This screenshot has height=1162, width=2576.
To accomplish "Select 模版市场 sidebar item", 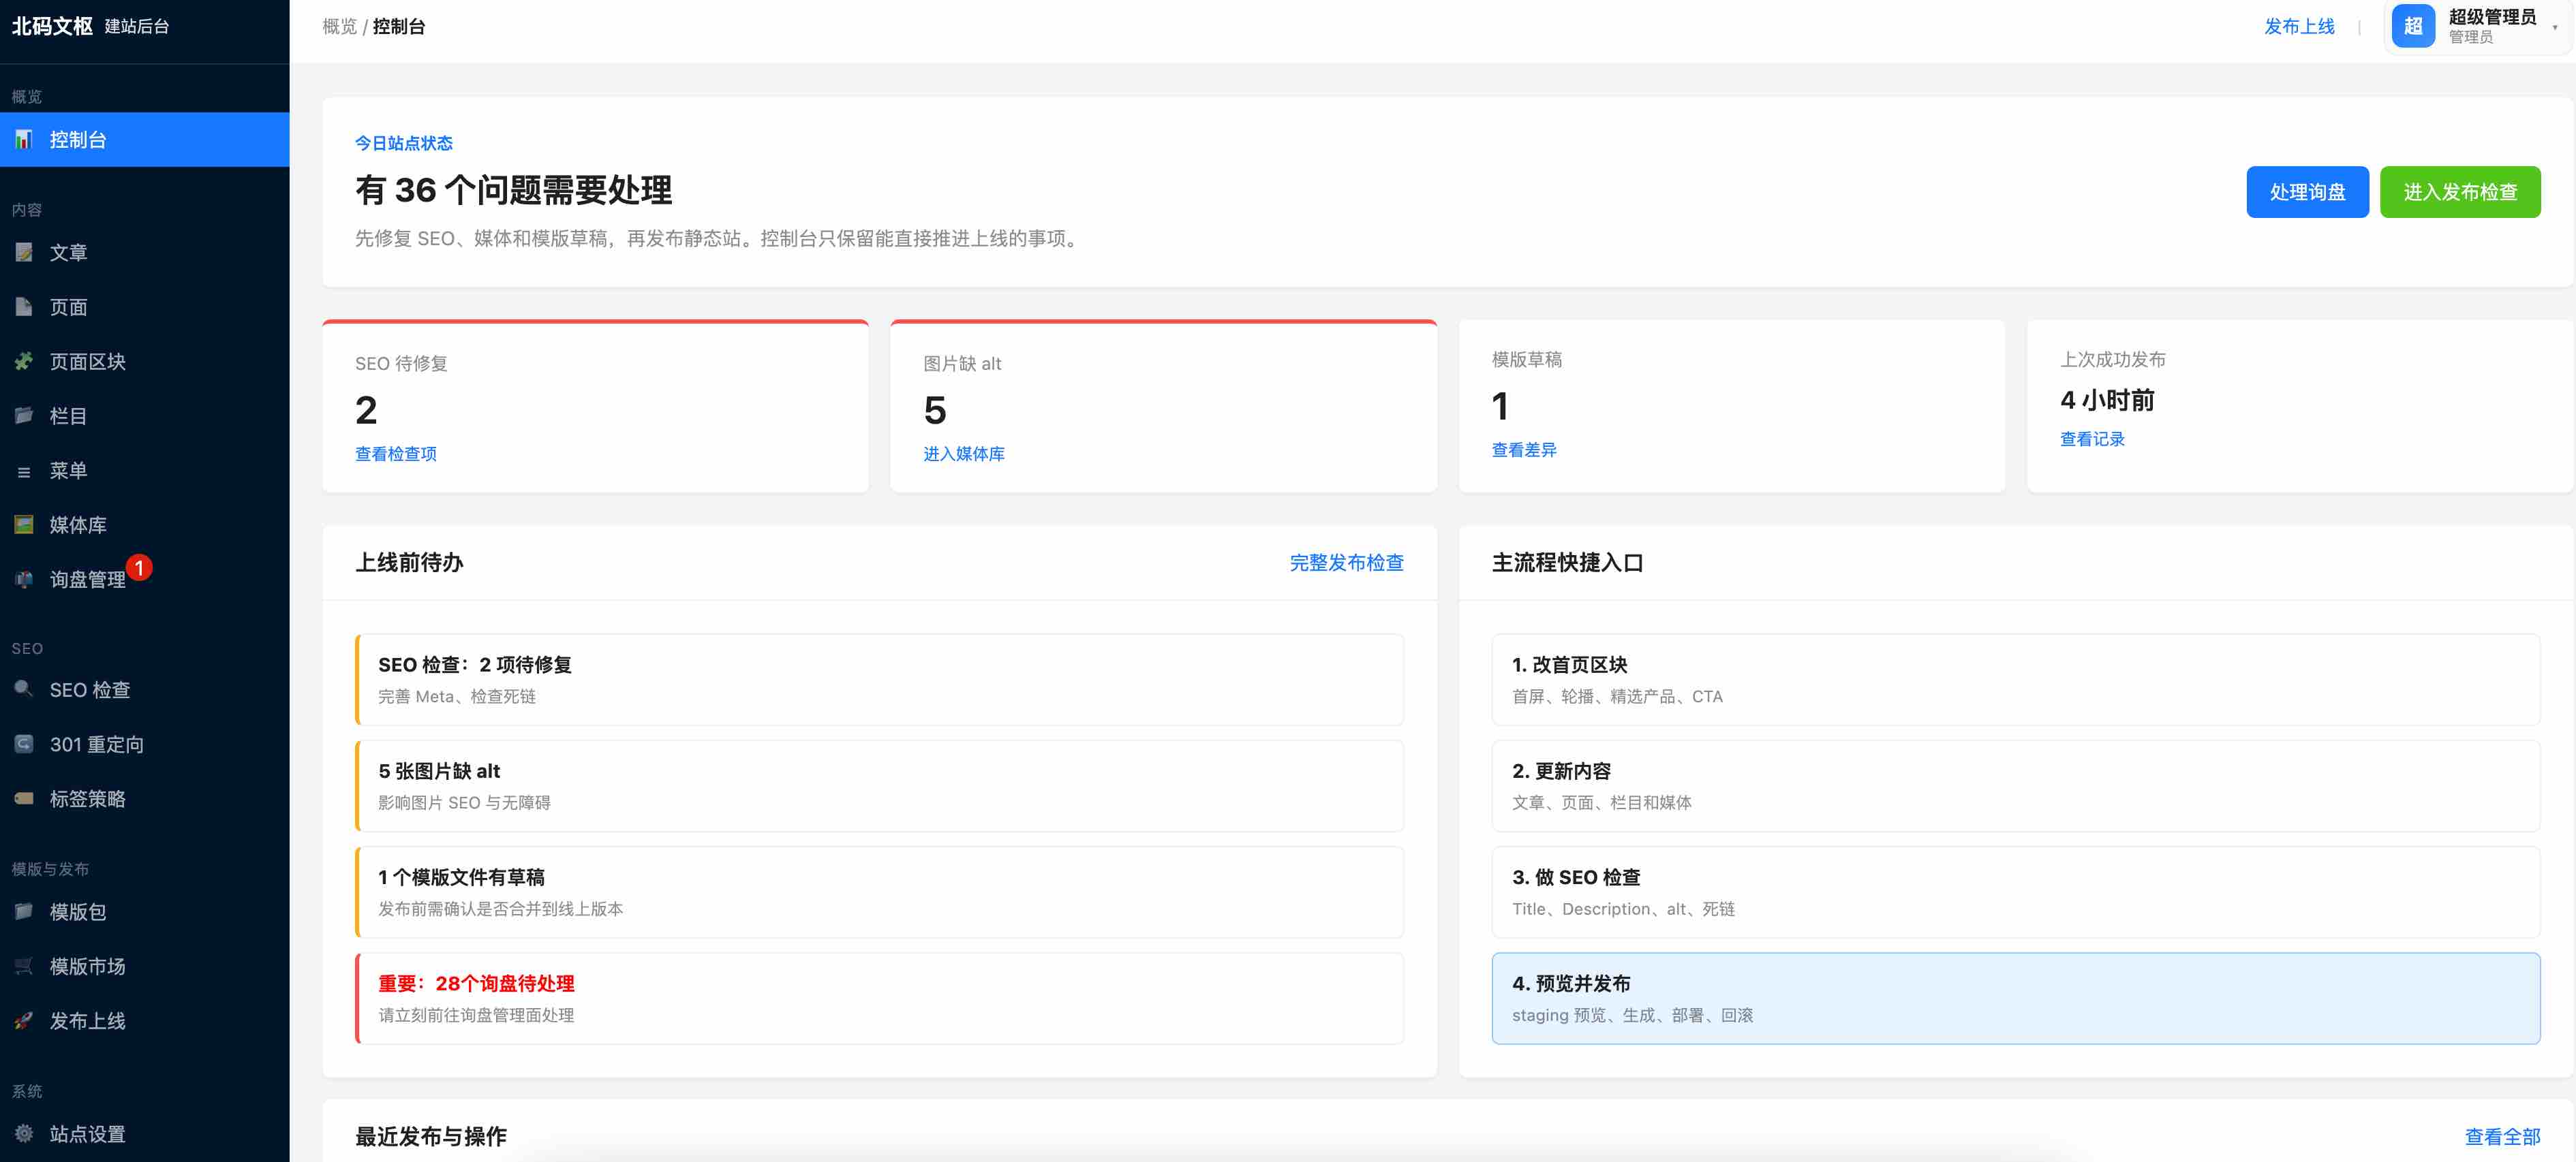I will pyautogui.click(x=144, y=966).
